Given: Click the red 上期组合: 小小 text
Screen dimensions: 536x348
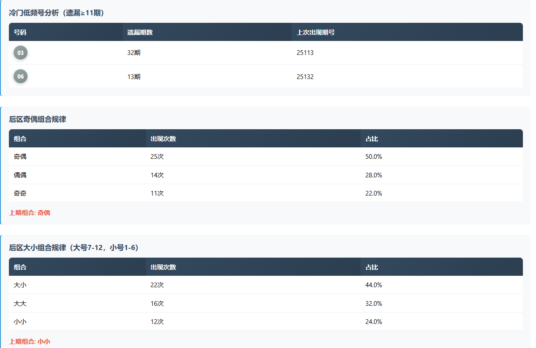Looking at the screenshot, I should tap(30, 341).
